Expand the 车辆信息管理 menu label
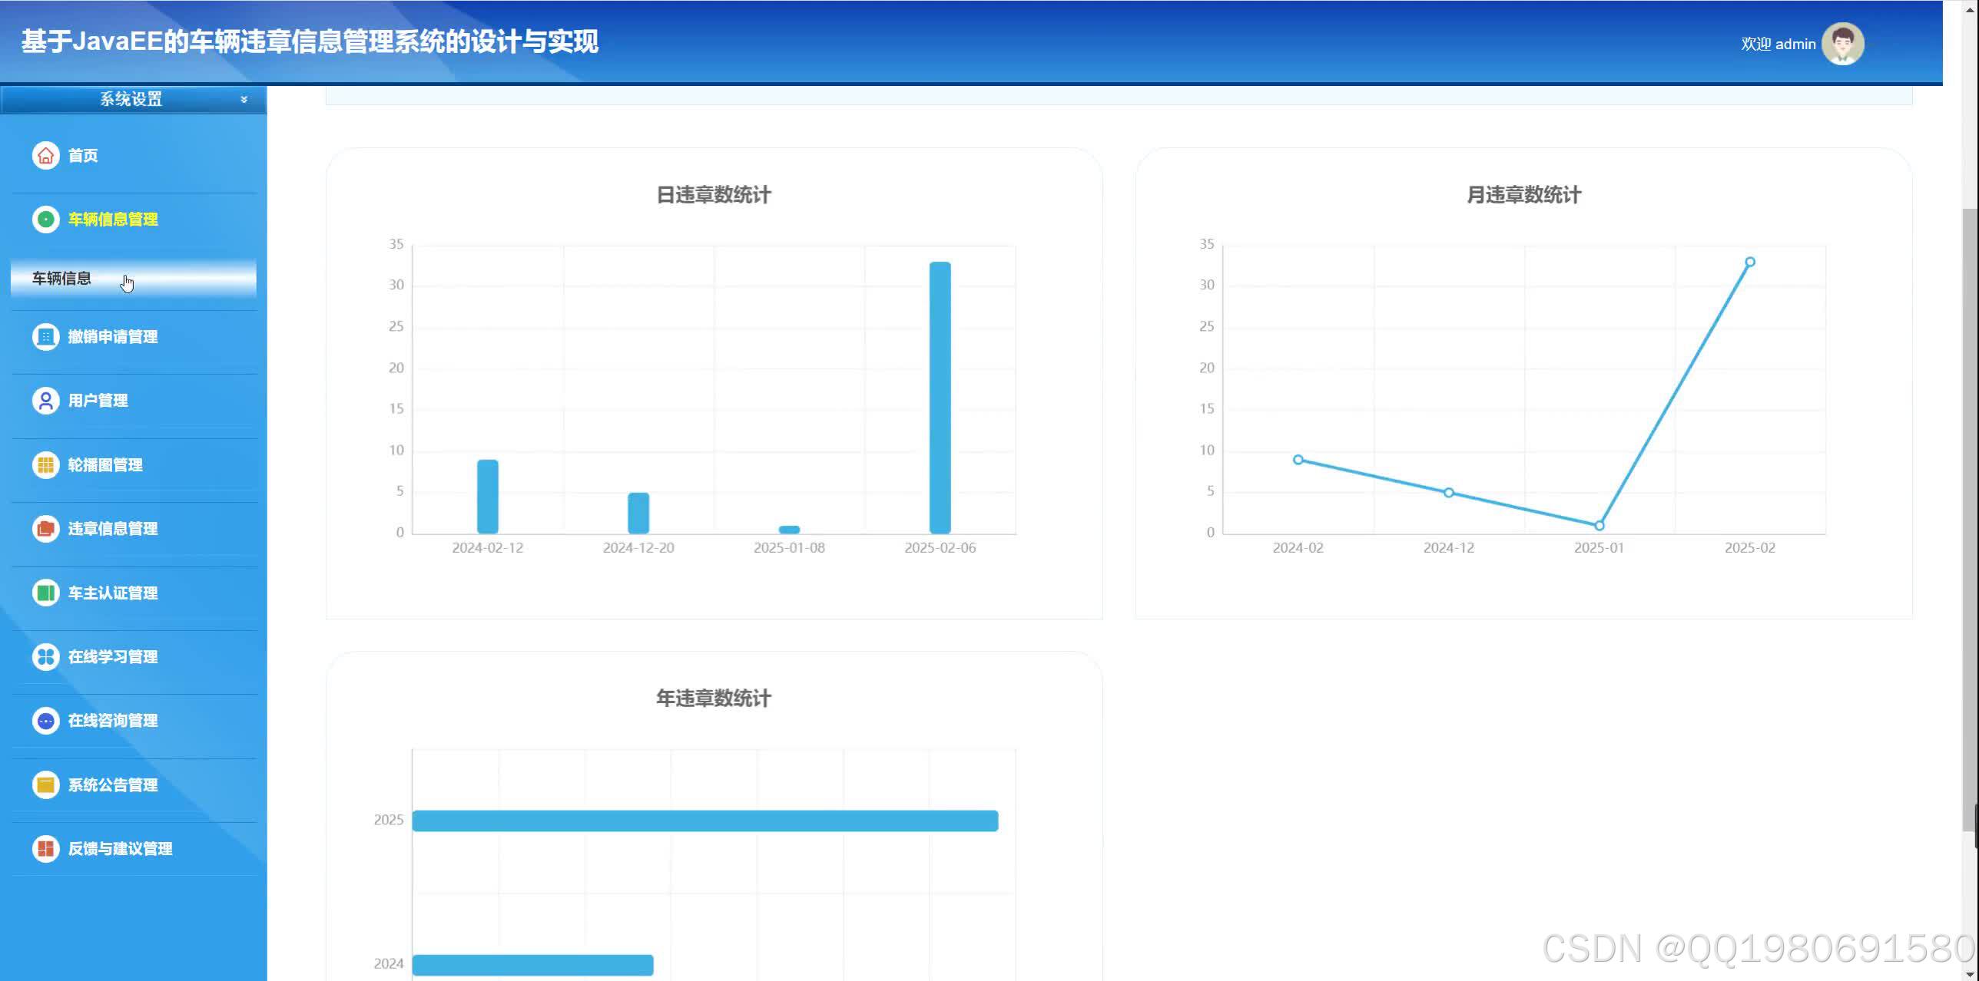Image resolution: width=1979 pixels, height=981 pixels. pyautogui.click(x=113, y=220)
